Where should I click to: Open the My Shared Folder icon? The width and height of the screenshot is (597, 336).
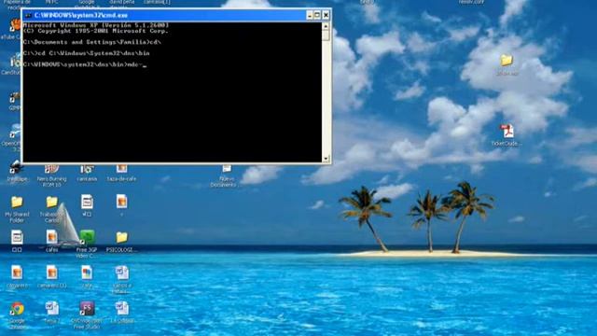[17, 209]
